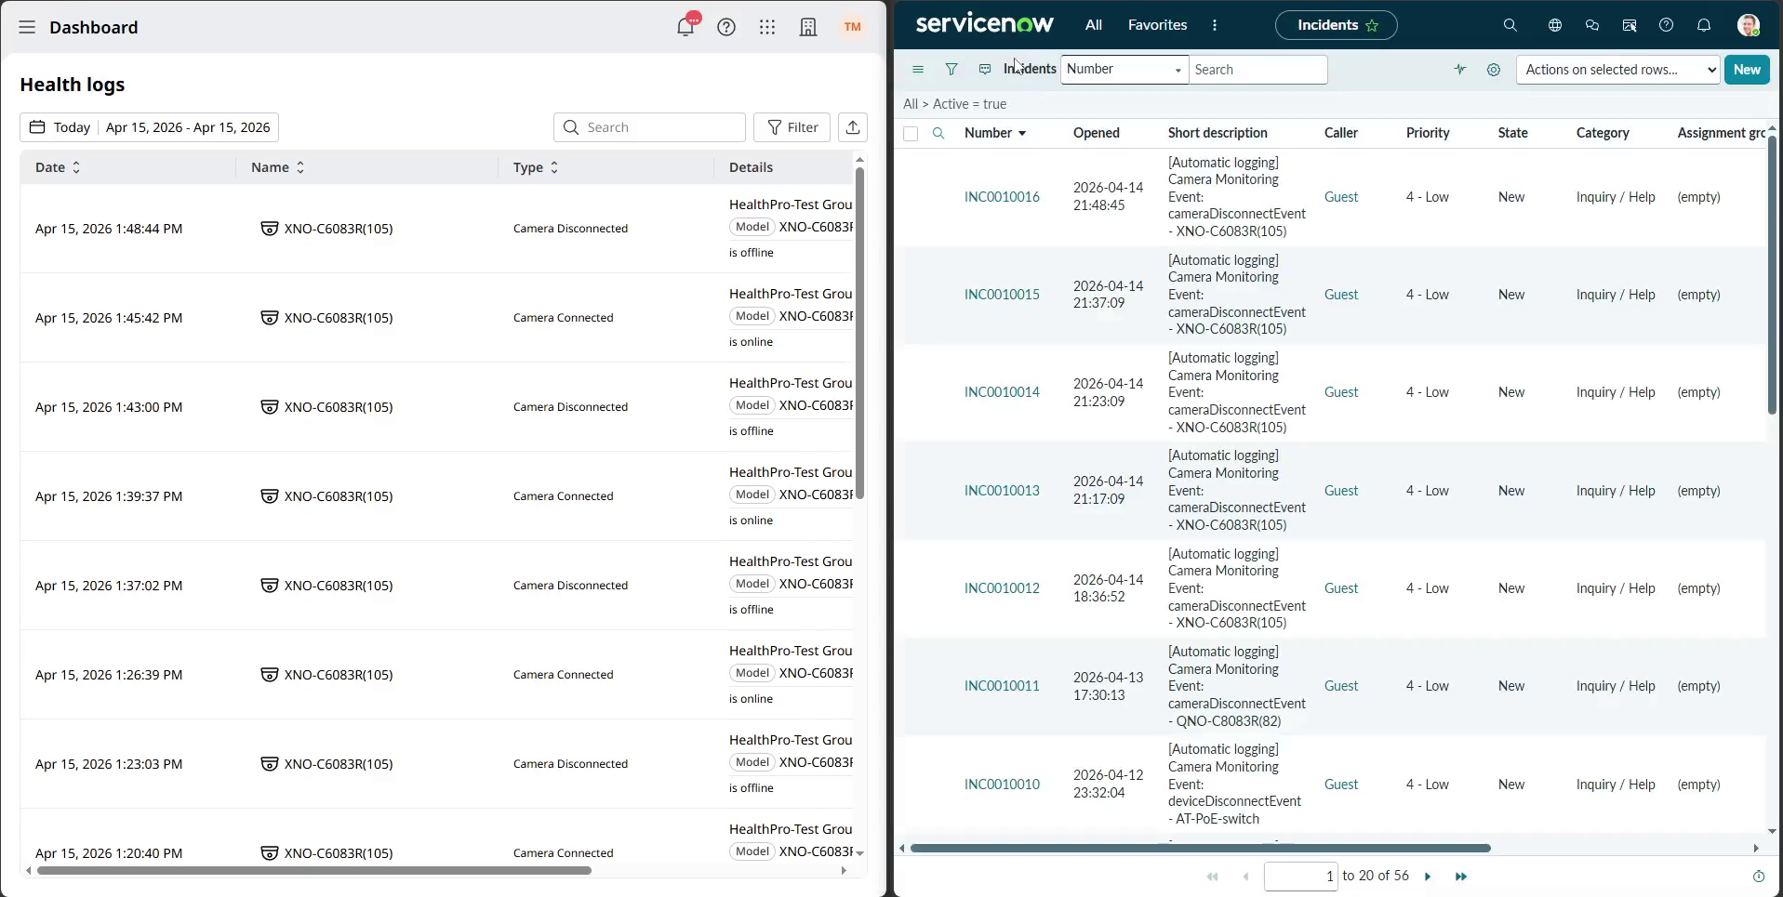
Task: Tick the select-all incidents checkbox
Action: [911, 134]
